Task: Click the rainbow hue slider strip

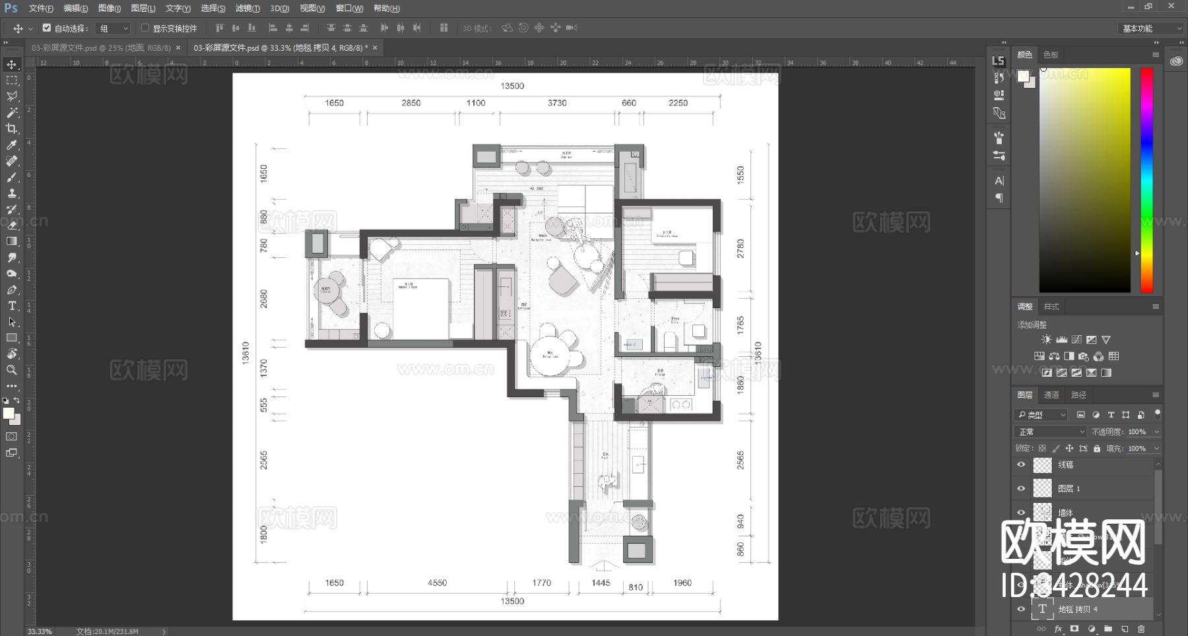Action: point(1147,180)
